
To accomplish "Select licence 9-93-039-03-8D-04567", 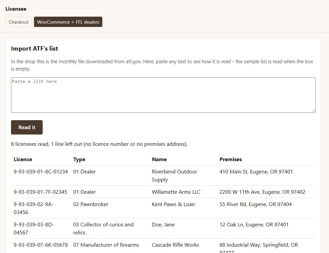I will tap(34, 228).
